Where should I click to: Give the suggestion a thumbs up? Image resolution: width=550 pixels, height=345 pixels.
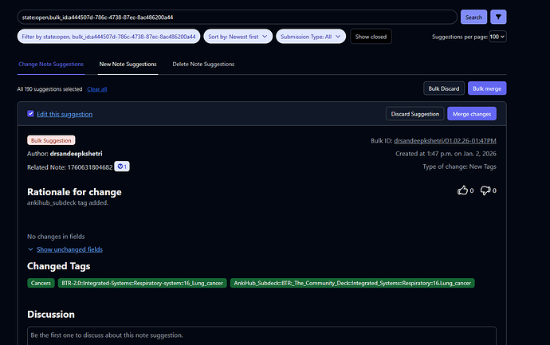pyautogui.click(x=462, y=190)
